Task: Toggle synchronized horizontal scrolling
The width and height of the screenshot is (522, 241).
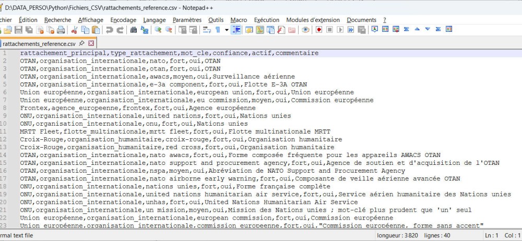Action: 193,30
